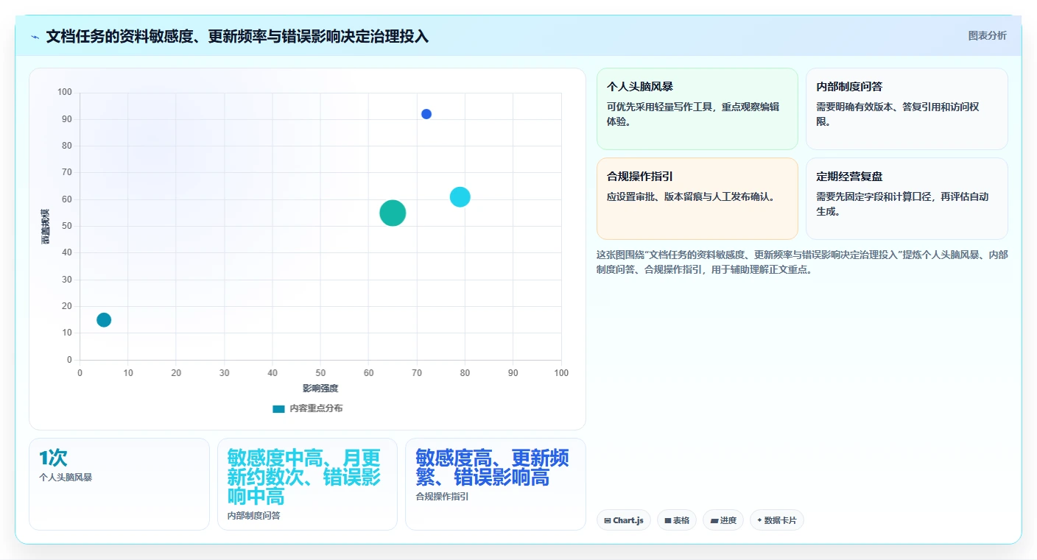The height and width of the screenshot is (560, 1037).
Task: Click the 影响强度 x-axis title
Action: [320, 388]
